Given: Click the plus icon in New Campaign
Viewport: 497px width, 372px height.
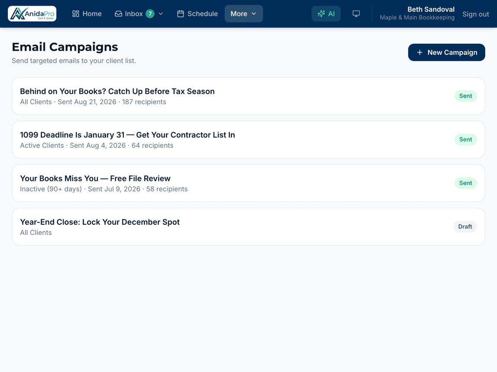Looking at the screenshot, I should coord(420,53).
